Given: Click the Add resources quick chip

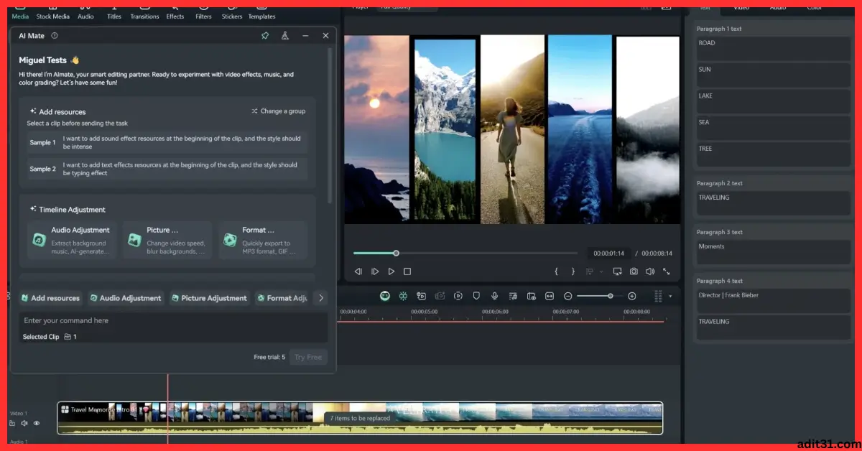Looking at the screenshot, I should pos(50,298).
